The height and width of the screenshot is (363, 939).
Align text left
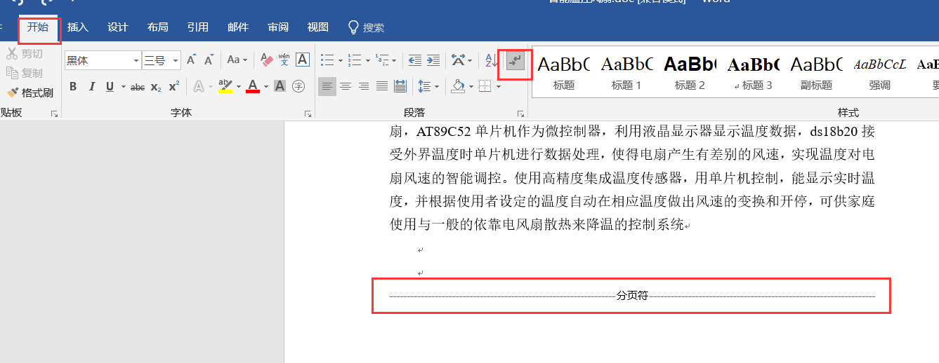(x=327, y=86)
